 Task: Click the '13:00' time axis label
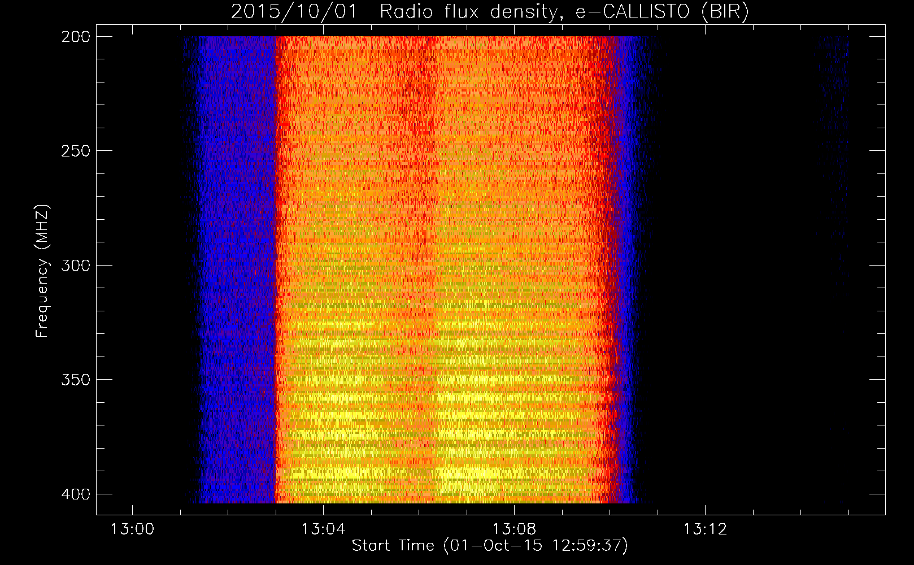coord(132,529)
